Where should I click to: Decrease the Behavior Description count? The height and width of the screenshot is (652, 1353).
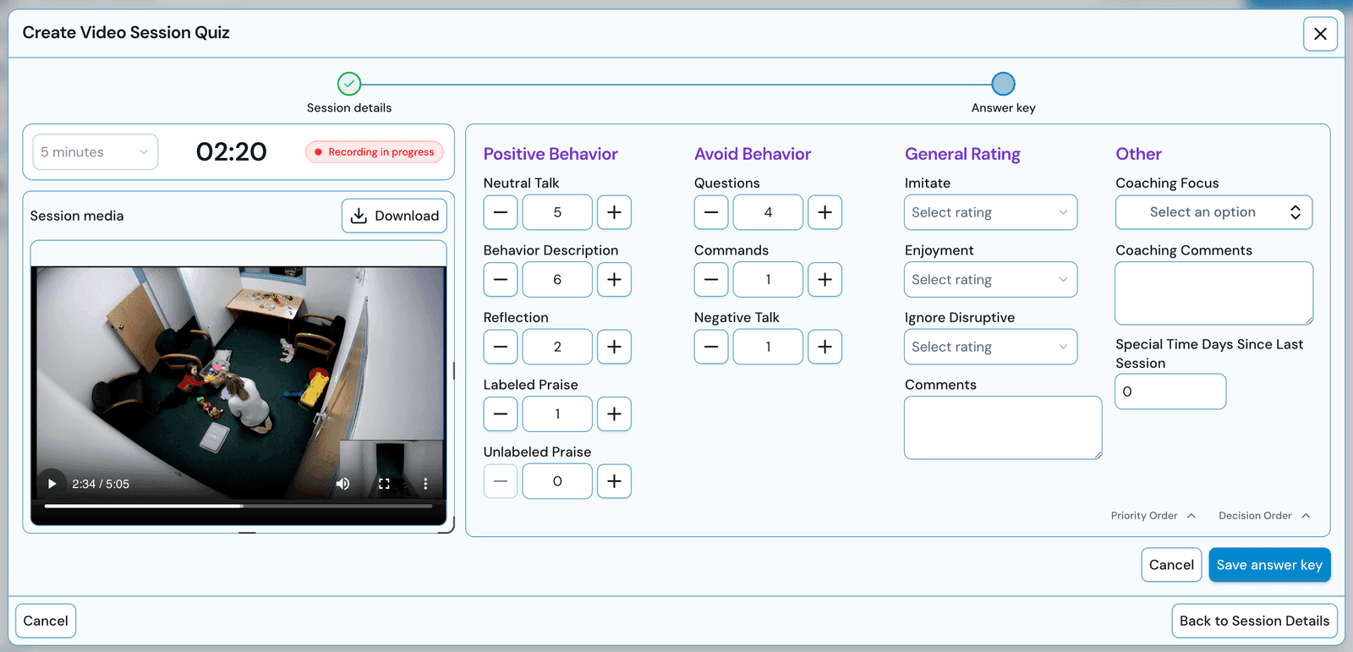click(501, 279)
